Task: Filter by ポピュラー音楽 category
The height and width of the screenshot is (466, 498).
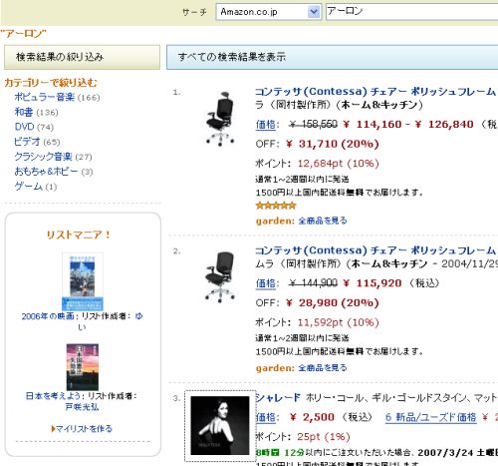Action: pyautogui.click(x=45, y=97)
